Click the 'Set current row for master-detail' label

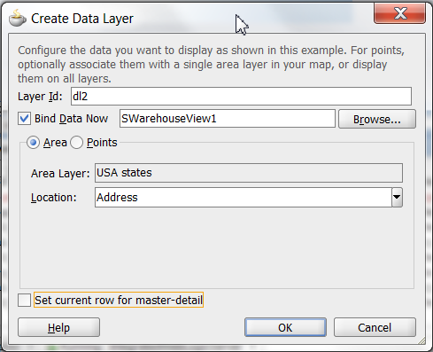(x=119, y=301)
